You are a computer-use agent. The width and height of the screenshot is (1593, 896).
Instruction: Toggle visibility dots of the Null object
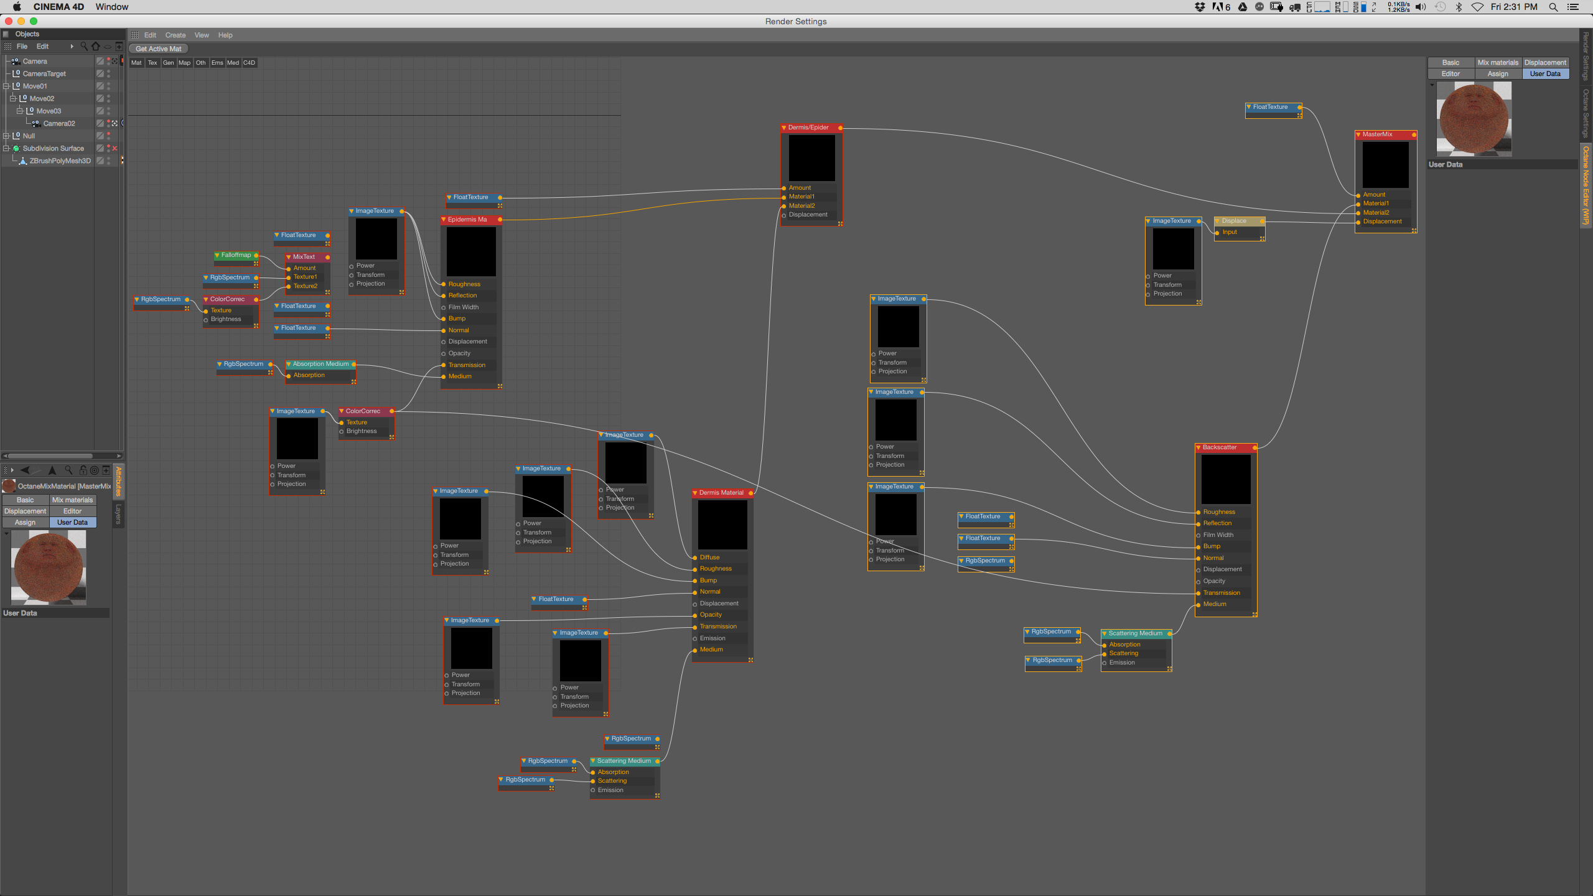coord(108,136)
